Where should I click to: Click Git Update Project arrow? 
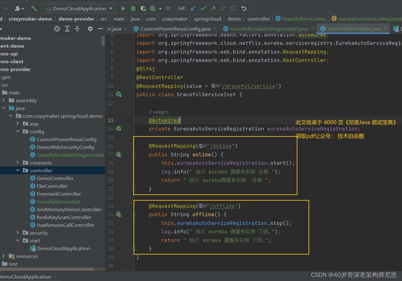tap(193, 8)
